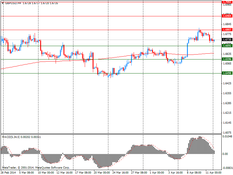Click the 0.01048 MACD scale value

pos(227,136)
